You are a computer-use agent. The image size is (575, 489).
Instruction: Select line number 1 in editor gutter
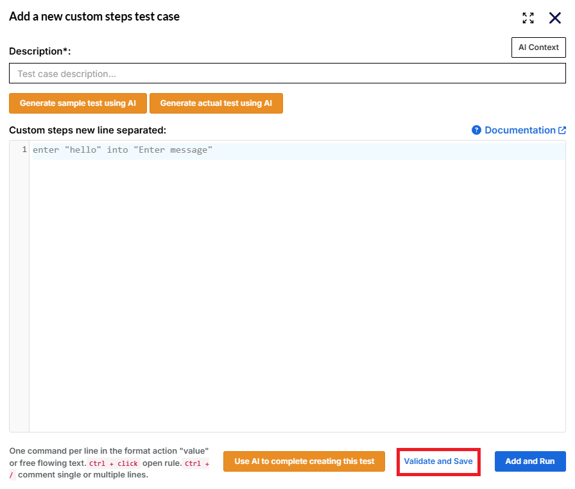24,150
